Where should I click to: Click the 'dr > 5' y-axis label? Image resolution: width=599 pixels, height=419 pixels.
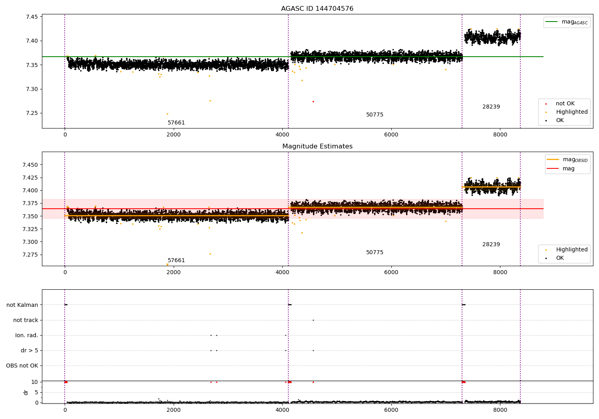(x=30, y=350)
